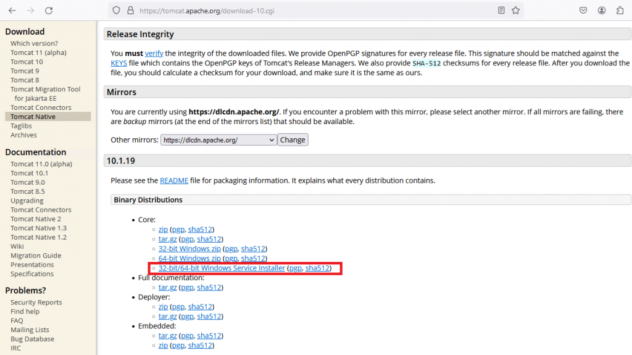Download 32-bit/64-bit Windows Service Installer

222,269
